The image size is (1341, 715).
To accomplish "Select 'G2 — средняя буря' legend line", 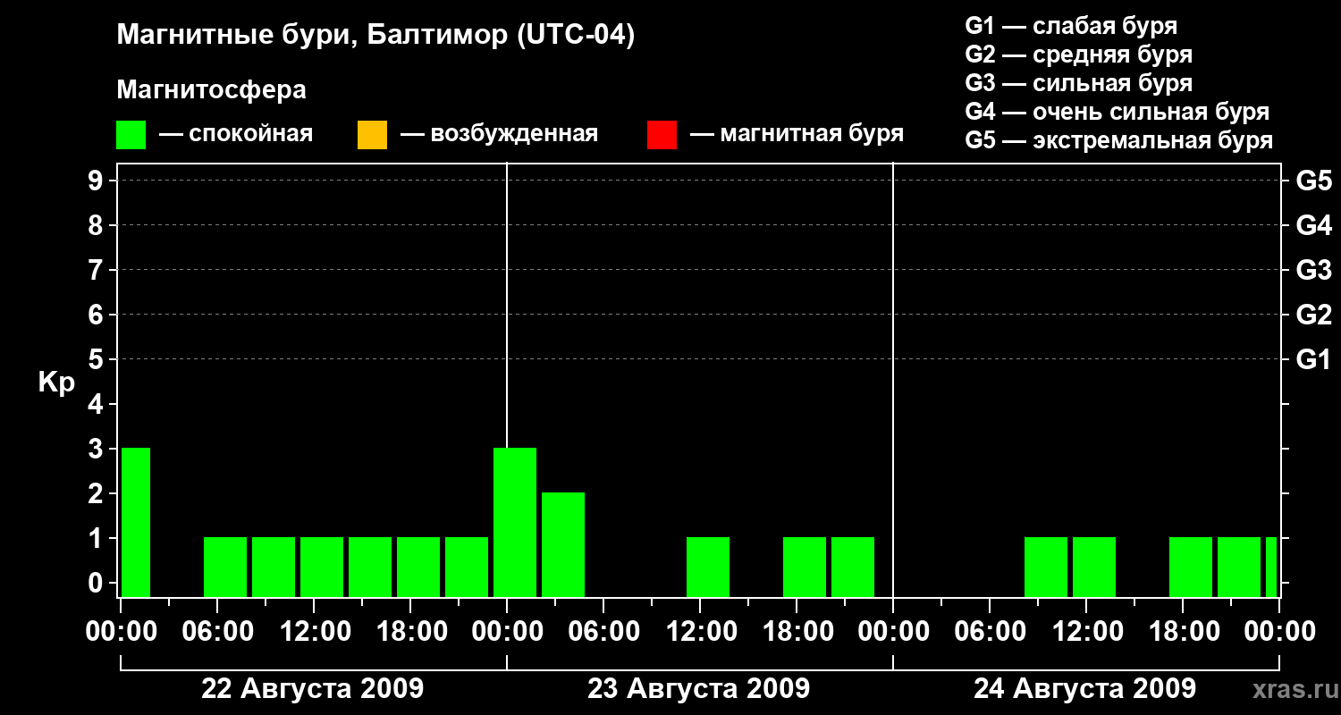I will (1078, 55).
